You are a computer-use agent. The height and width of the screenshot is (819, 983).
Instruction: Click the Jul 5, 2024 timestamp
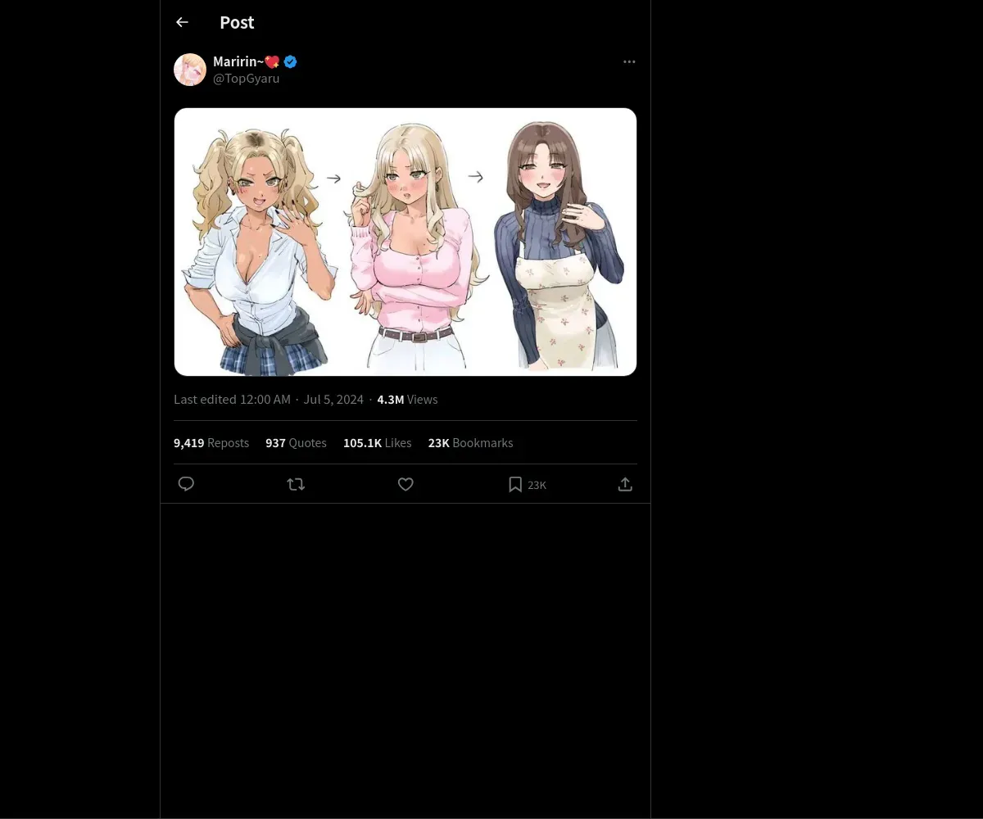click(333, 400)
